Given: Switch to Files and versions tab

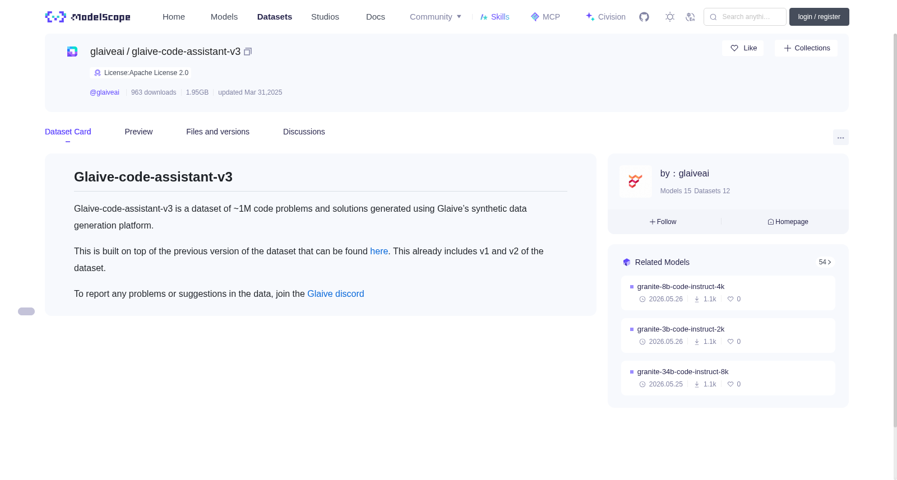Looking at the screenshot, I should tap(218, 132).
